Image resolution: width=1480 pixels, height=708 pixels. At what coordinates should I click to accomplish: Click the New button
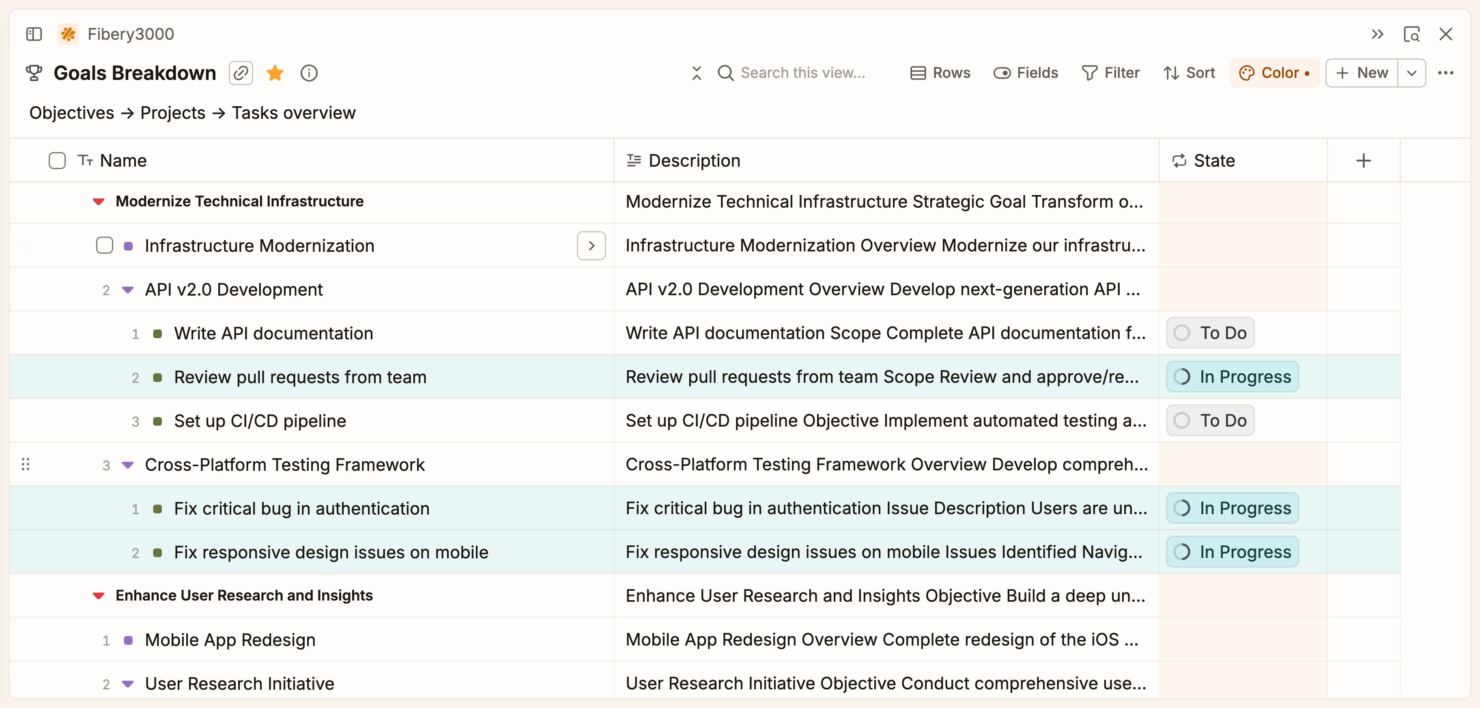pyautogui.click(x=1362, y=73)
